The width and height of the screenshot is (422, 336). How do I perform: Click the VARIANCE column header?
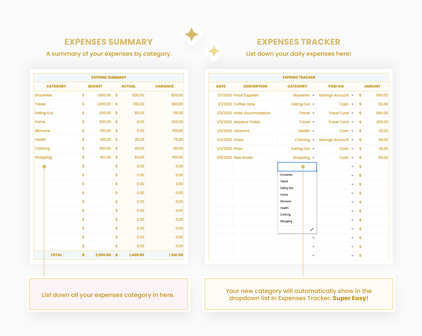(x=164, y=86)
